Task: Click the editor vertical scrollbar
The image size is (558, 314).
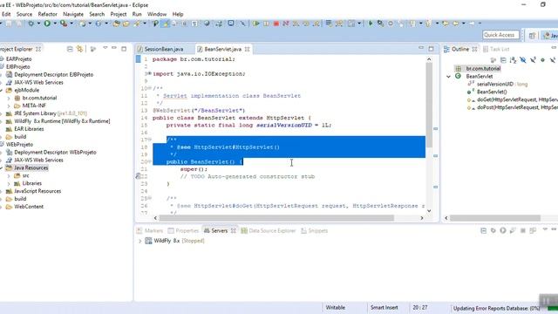Action: 429,105
